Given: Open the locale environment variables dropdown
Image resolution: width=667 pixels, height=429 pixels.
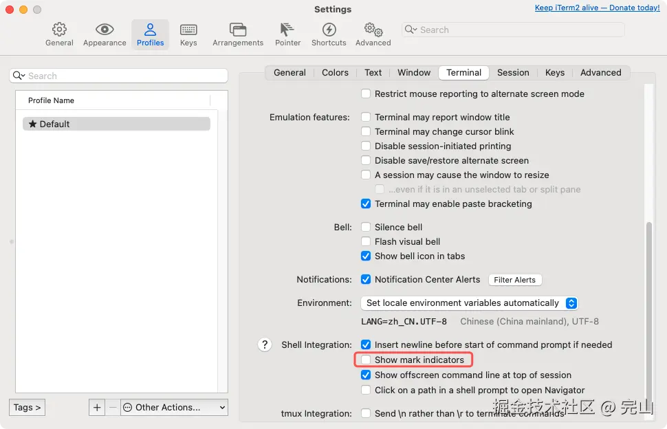Looking at the screenshot, I should click(469, 302).
